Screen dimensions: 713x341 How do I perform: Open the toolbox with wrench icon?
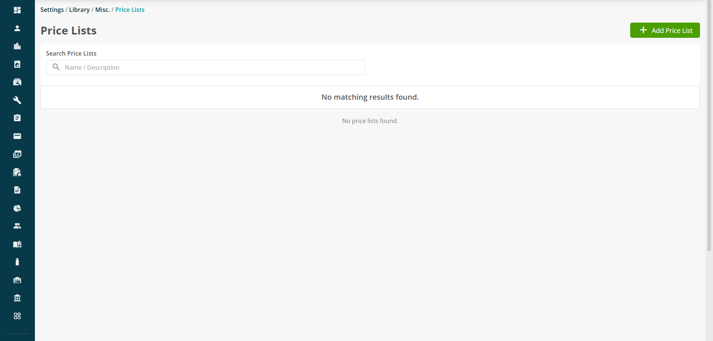pos(17,82)
